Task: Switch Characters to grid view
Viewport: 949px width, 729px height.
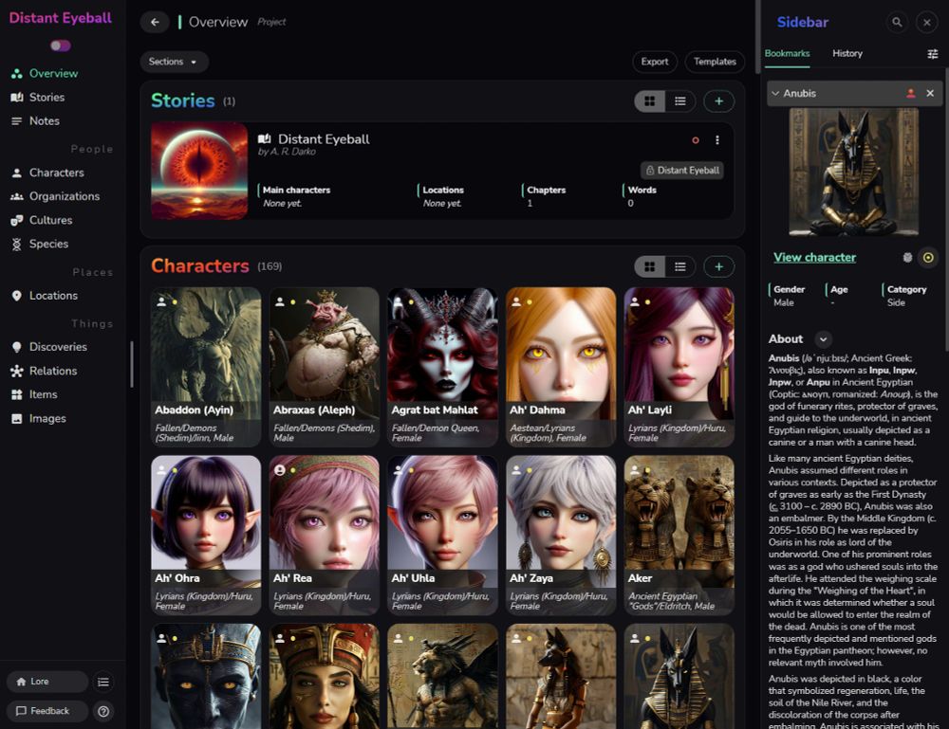Action: tap(650, 266)
